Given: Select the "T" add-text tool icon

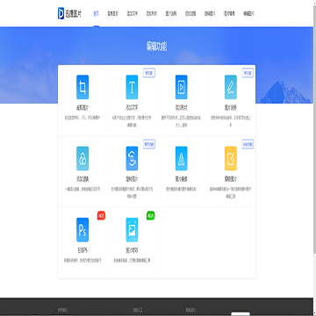Looking at the screenshot, I should point(132,87).
